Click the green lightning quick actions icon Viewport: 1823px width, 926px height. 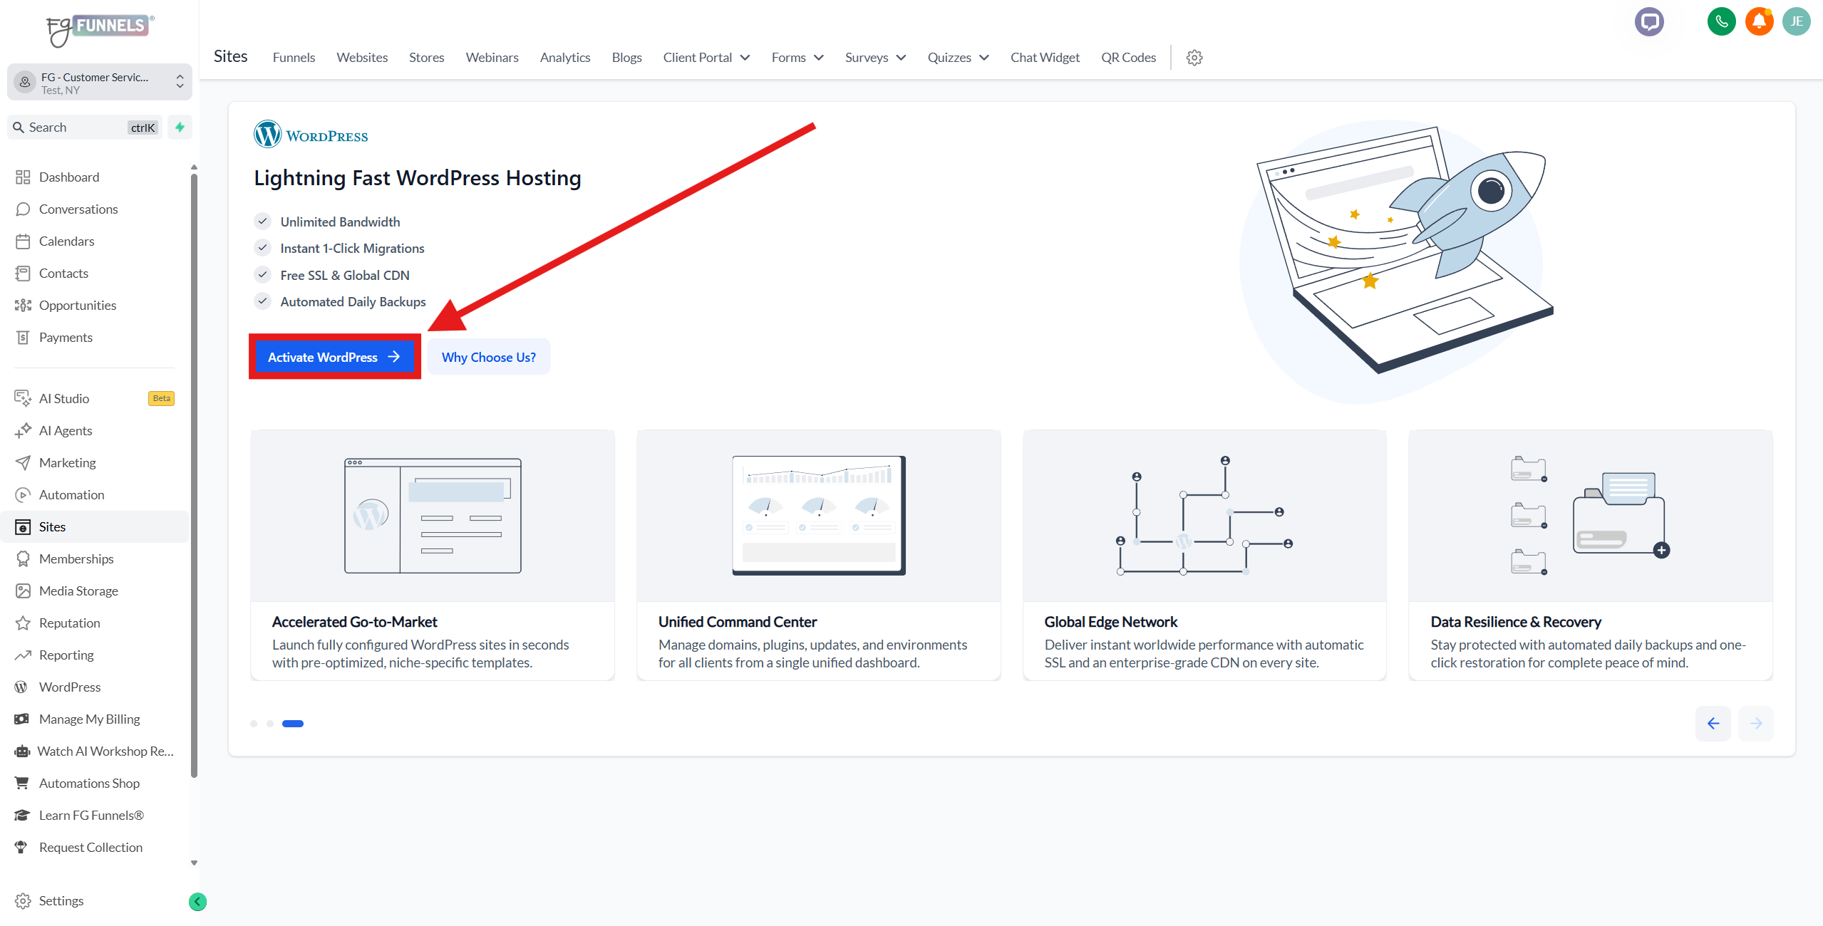coord(180,128)
